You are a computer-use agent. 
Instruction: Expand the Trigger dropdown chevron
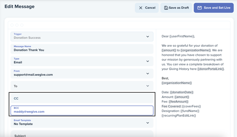(148, 37)
